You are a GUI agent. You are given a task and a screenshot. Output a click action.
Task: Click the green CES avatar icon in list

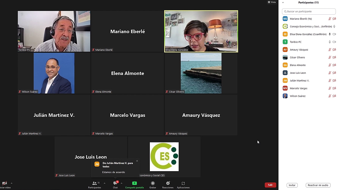pyautogui.click(x=285, y=26)
